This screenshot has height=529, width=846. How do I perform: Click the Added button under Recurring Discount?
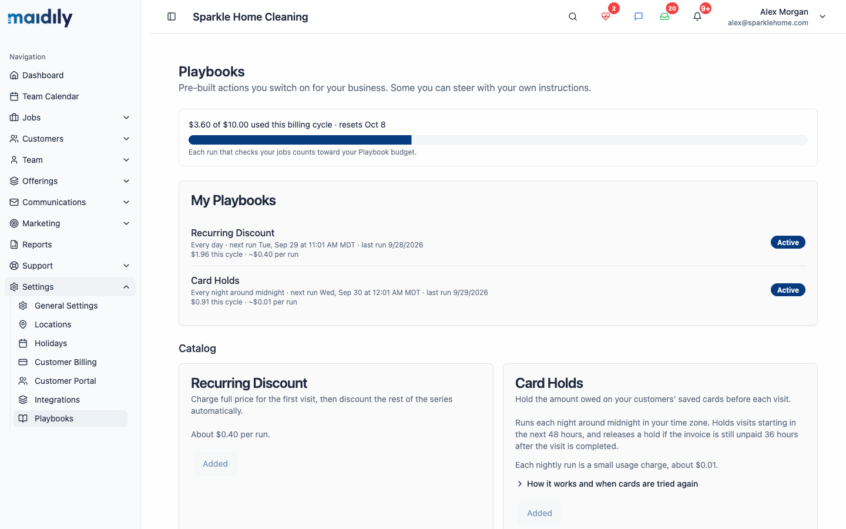coord(215,464)
